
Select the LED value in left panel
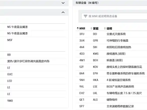pyautogui.click(x=9, y=81)
